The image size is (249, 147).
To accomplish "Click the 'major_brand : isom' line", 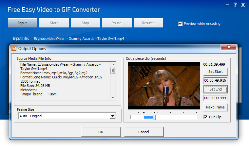I will (39, 94).
